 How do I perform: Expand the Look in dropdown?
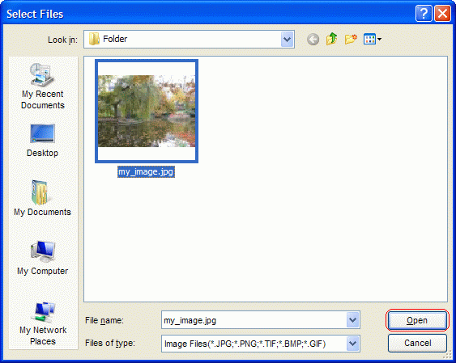pos(288,39)
